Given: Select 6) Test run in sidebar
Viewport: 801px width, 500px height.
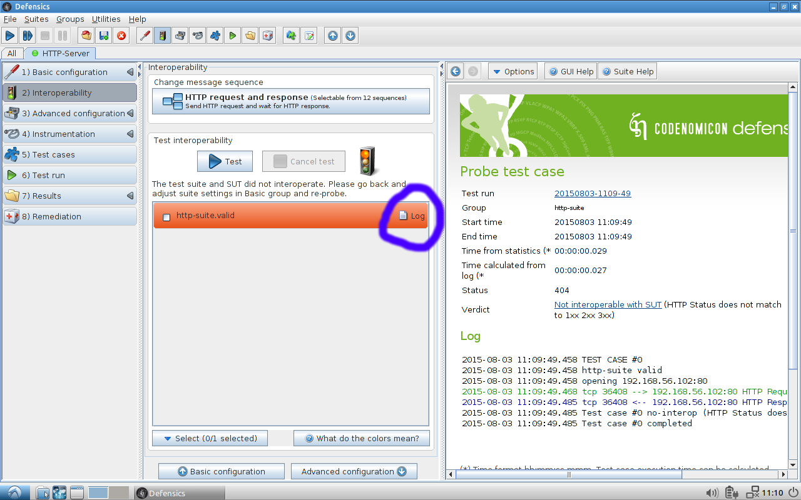Looking at the screenshot, I should (x=69, y=175).
